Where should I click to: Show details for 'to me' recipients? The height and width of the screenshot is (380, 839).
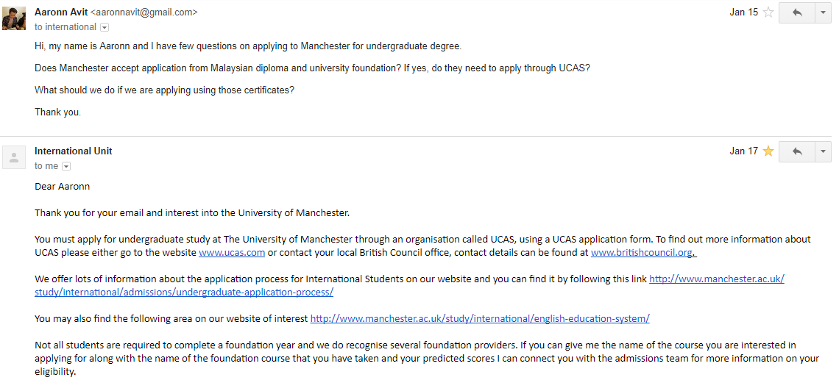(x=66, y=166)
